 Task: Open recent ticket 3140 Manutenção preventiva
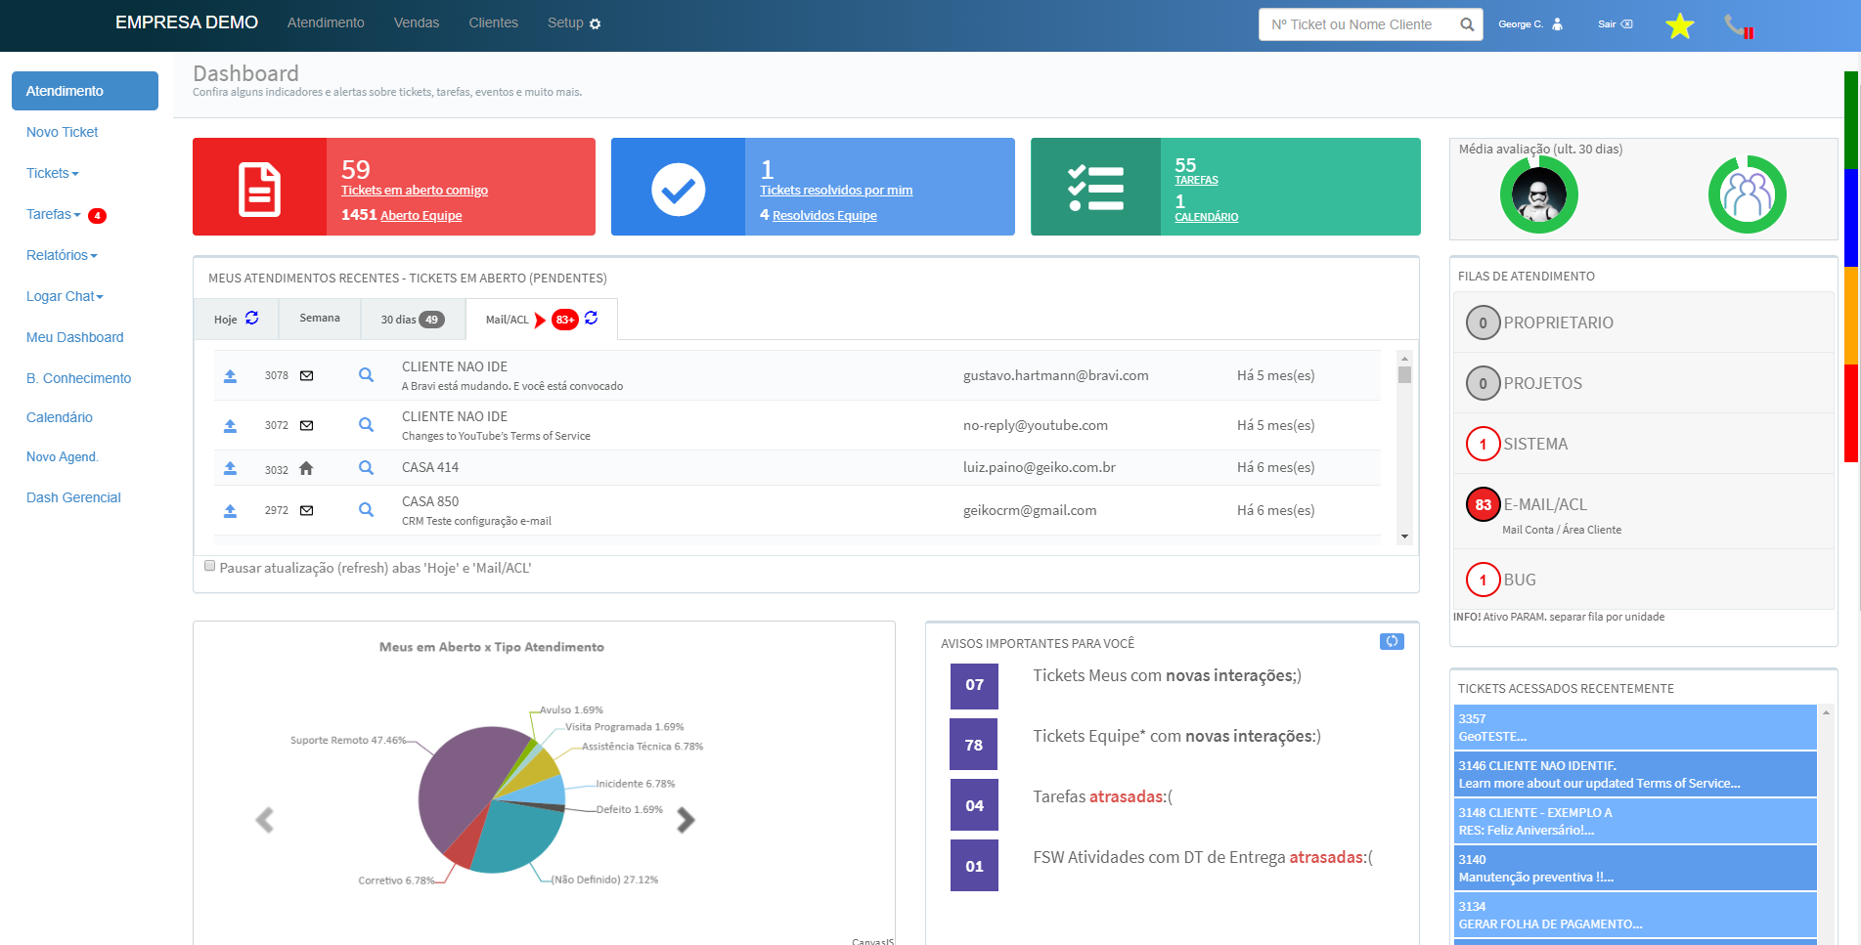[1634, 868]
